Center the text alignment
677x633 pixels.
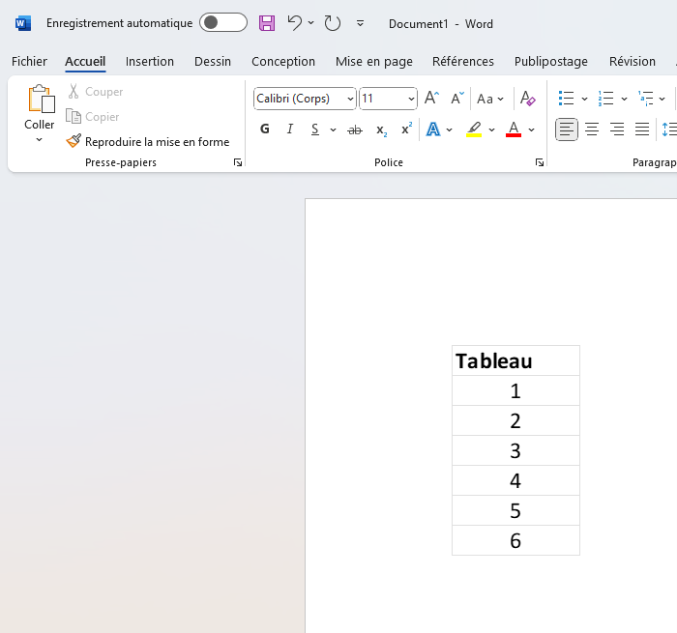tap(592, 129)
